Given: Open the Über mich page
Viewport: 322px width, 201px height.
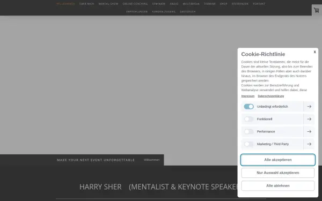Looking at the screenshot, I should point(86,4).
